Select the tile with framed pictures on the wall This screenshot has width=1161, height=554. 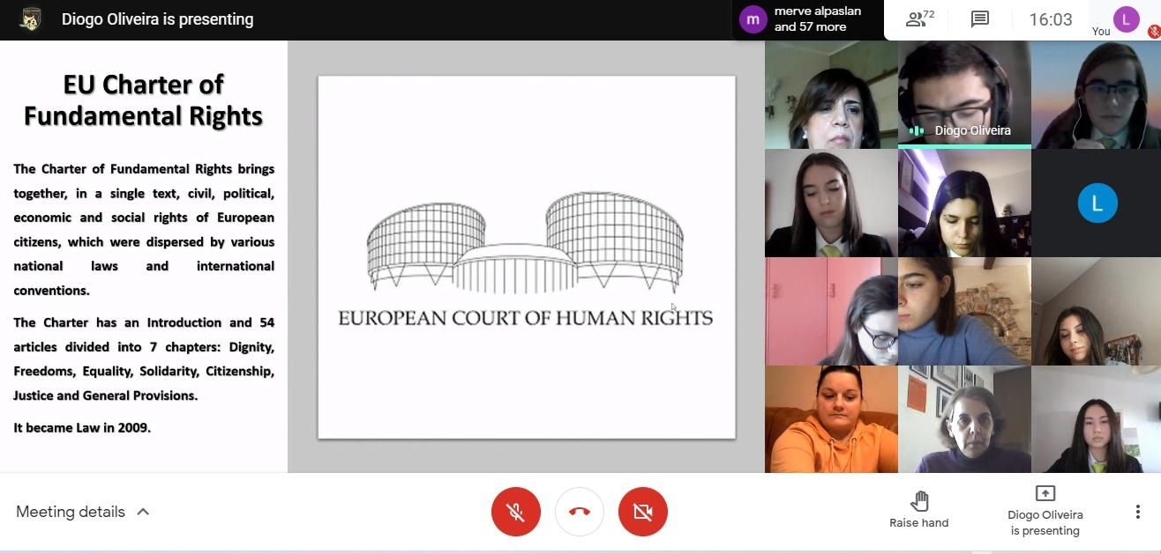964,419
